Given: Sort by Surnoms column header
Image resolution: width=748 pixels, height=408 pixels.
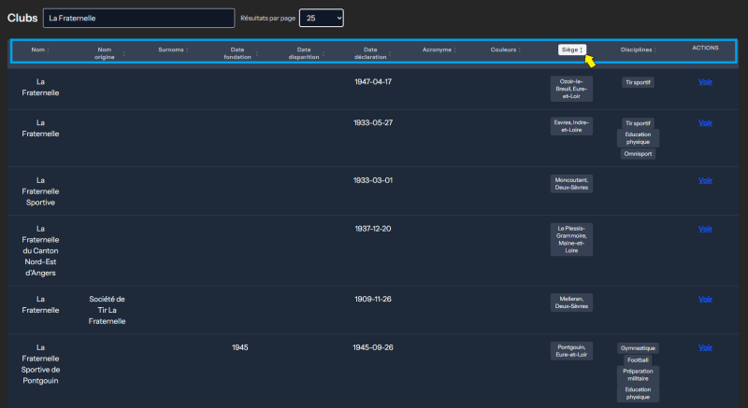Looking at the screenshot, I should 173,49.
